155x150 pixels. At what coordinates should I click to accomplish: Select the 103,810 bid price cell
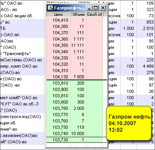pos(58,96)
